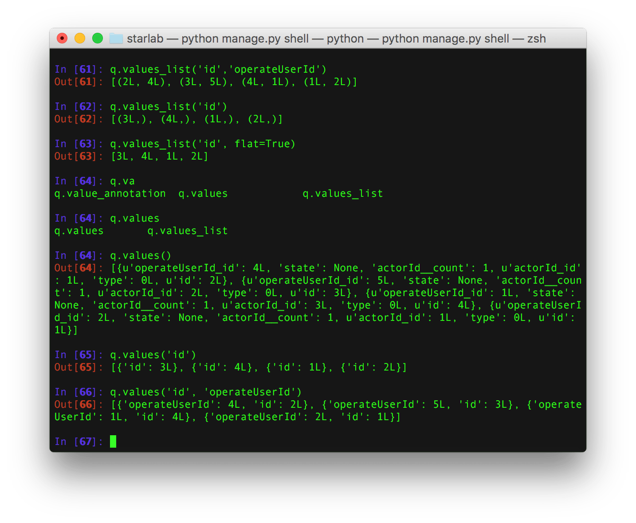Select the Out[63] result list [3L, 4L, 1L, 2L]
Image resolution: width=636 pixels, height=523 pixels.
pyautogui.click(x=160, y=156)
